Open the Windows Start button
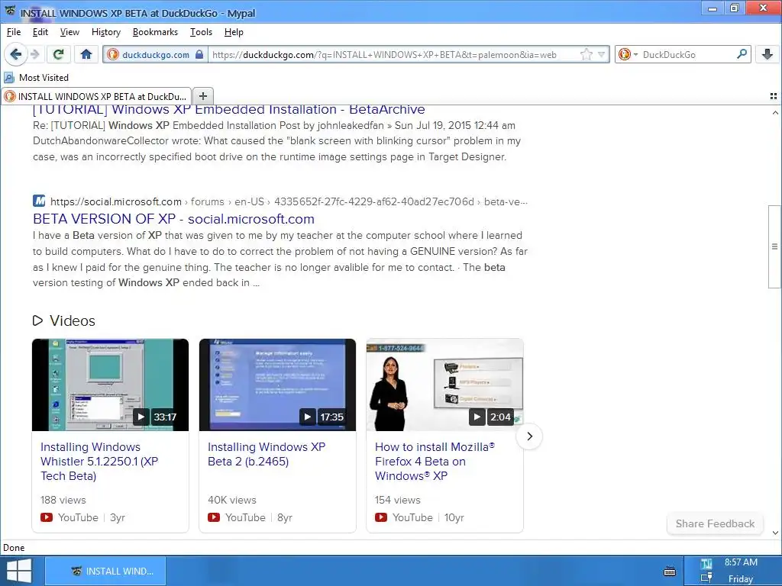782x586 pixels. 19,571
